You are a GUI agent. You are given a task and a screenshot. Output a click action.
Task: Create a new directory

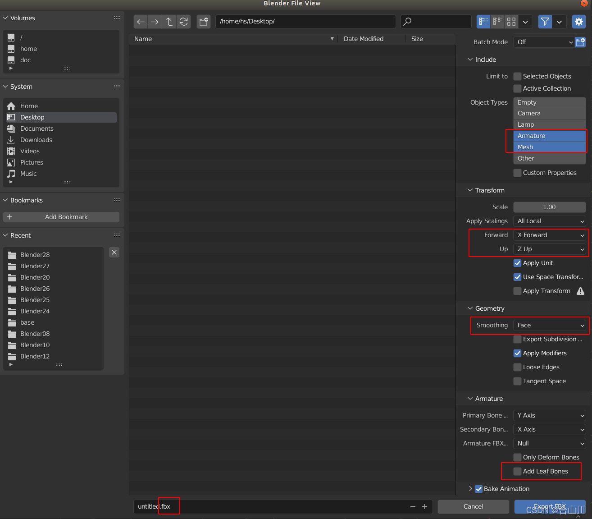click(204, 22)
